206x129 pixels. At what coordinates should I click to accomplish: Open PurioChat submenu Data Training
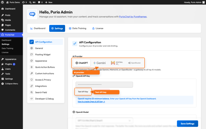click(7, 48)
